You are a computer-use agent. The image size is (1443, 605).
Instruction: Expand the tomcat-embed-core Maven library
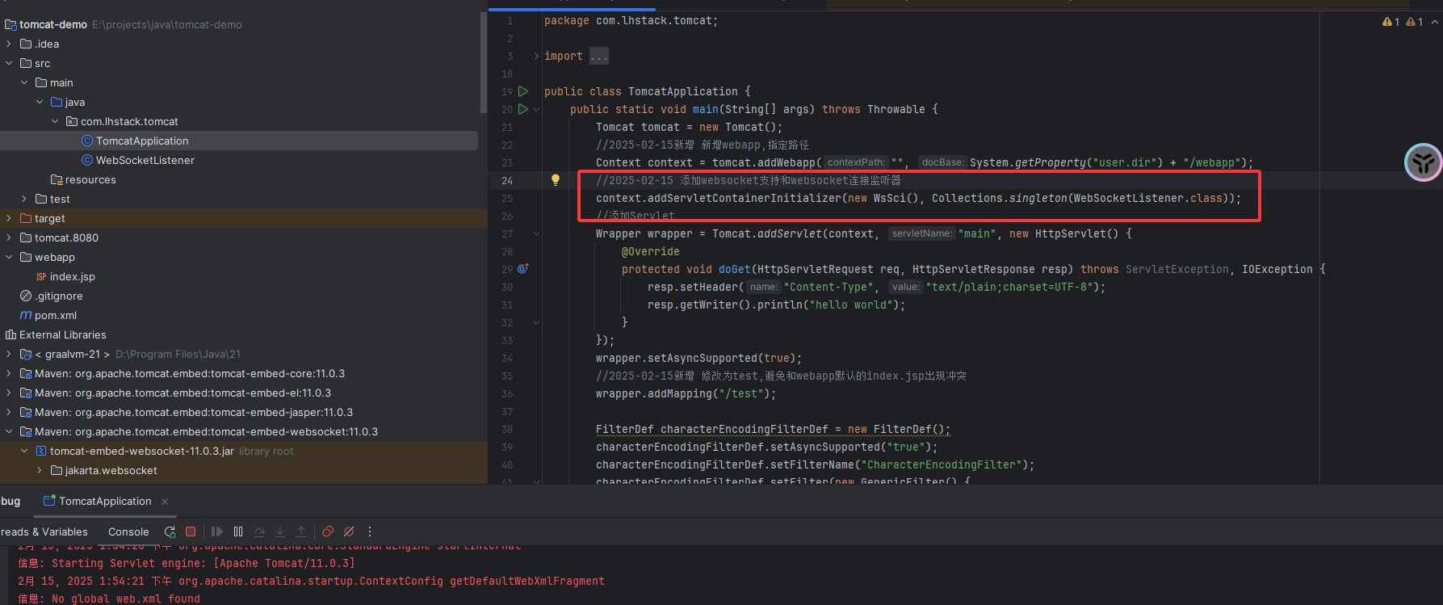pyautogui.click(x=9, y=373)
